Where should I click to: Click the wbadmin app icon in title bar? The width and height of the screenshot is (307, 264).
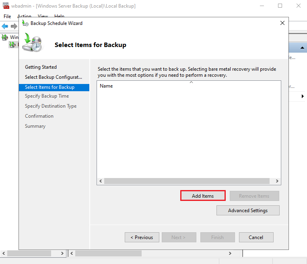point(5,6)
